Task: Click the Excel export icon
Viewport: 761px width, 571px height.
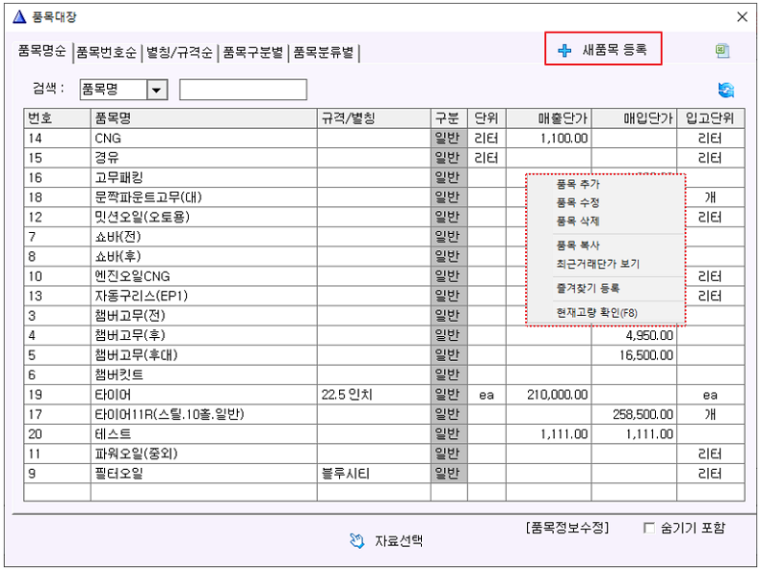Action: tap(722, 50)
